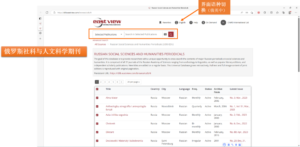Open latest issue No. 6; Dec., 2022
Image resolution: width=300 pixels, height=147 pixels.
pyautogui.click(x=239, y=124)
